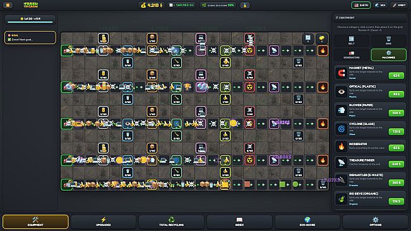Image resolution: width=411 pixels, height=231 pixels.
Task: Click the Equipment panel header
Action: [369, 18]
